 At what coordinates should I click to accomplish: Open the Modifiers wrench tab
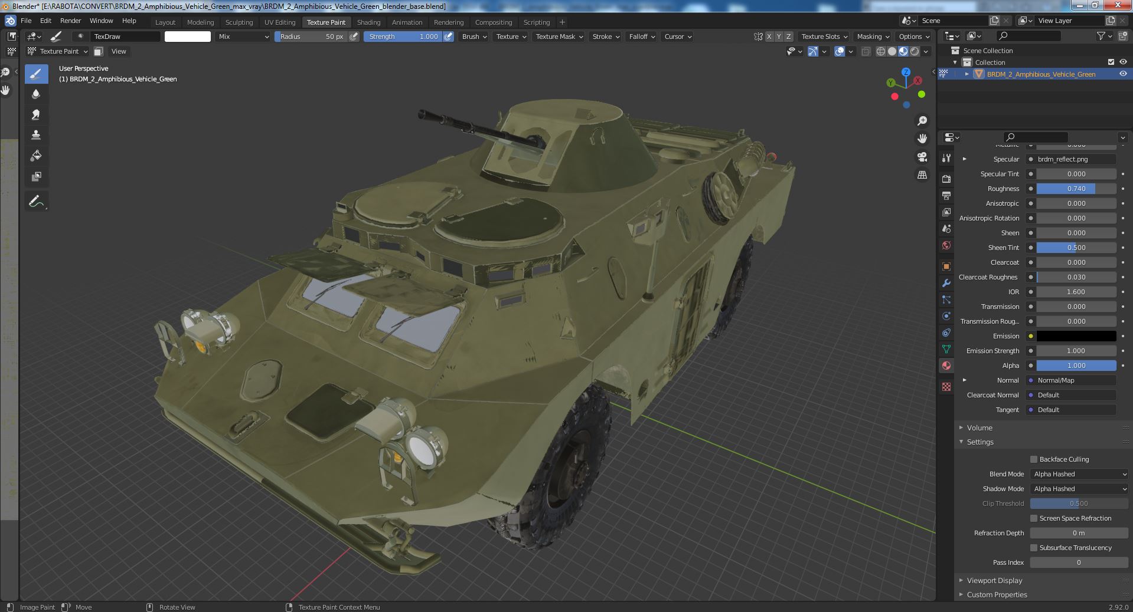[946, 283]
